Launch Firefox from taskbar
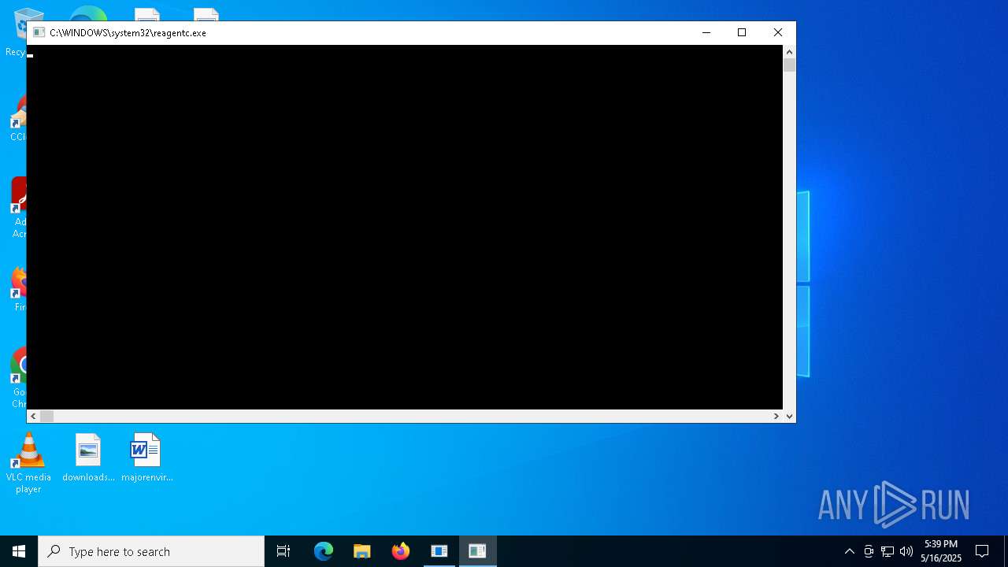1008x567 pixels. point(401,551)
